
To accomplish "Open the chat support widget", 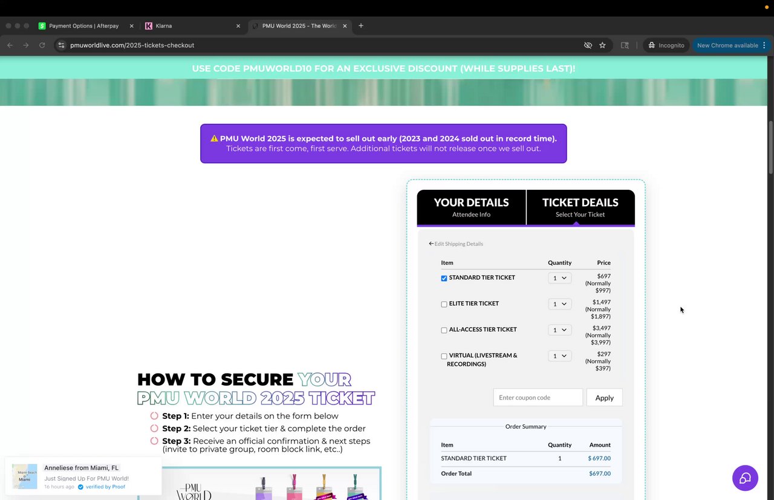I will pyautogui.click(x=745, y=478).
